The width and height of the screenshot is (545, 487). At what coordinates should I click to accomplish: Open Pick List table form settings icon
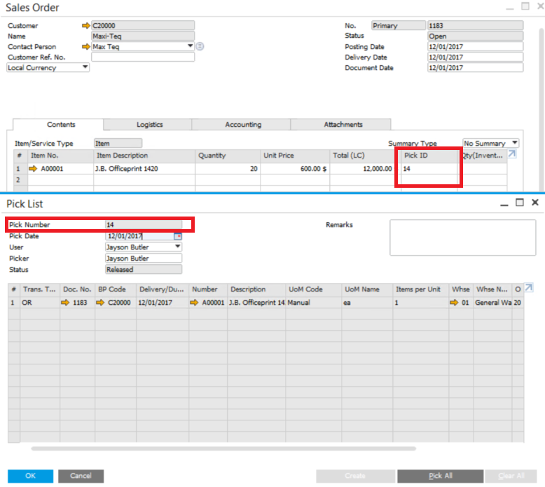point(529,287)
